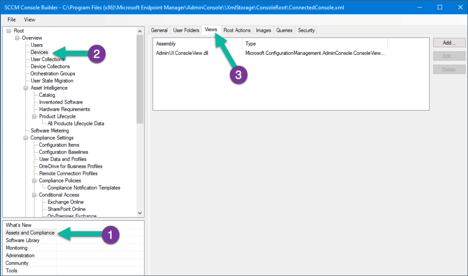Select Software Metering node
The height and width of the screenshot is (276, 468).
pos(49,131)
